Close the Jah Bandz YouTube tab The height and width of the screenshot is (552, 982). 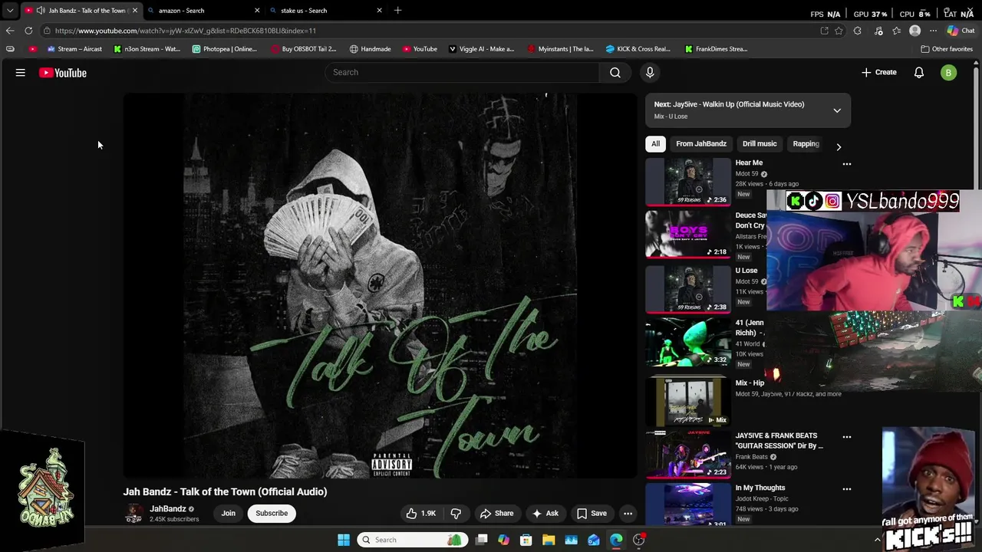click(134, 11)
